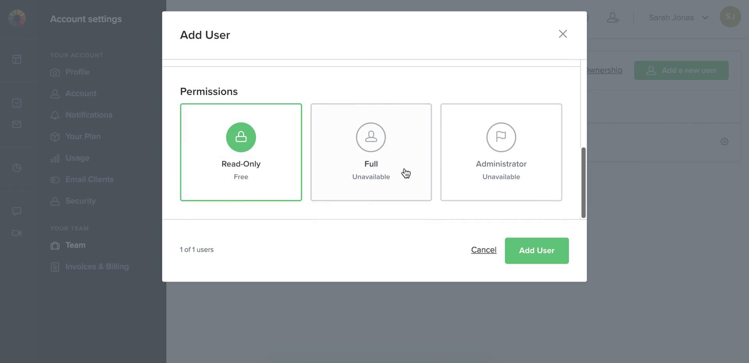Pick the Administrator permission card
The width and height of the screenshot is (749, 363).
click(501, 152)
